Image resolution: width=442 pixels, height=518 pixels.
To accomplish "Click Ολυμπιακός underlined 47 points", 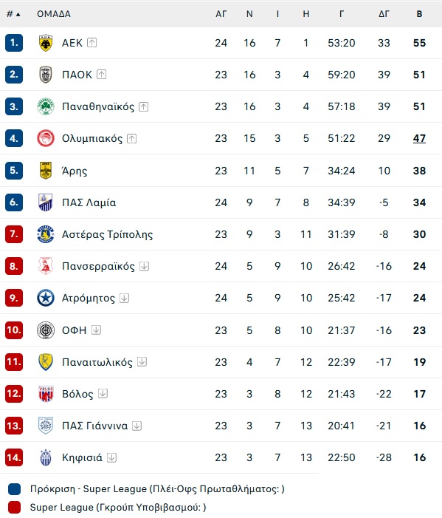I will click(419, 138).
